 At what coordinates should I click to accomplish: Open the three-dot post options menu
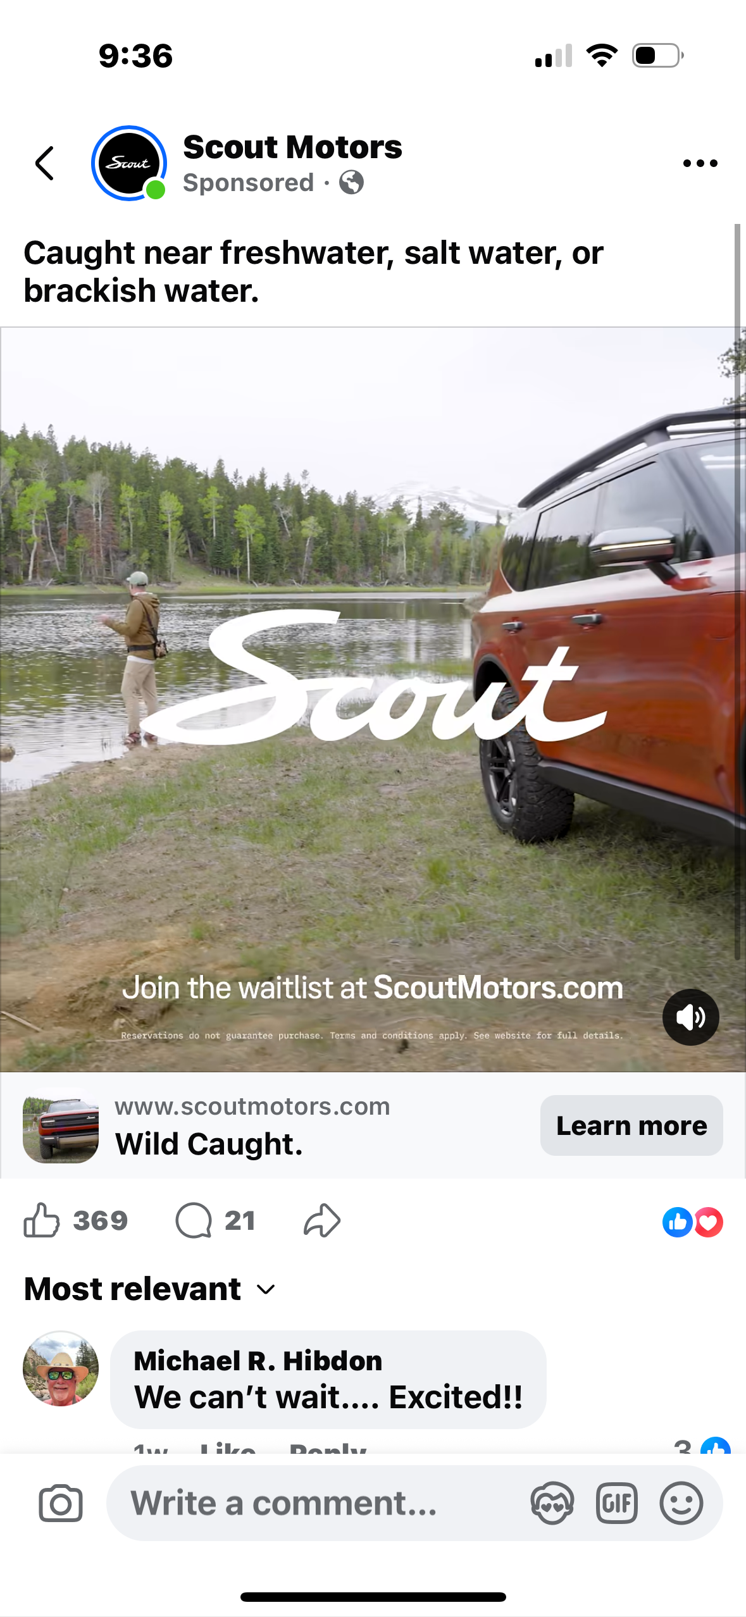[x=700, y=163]
